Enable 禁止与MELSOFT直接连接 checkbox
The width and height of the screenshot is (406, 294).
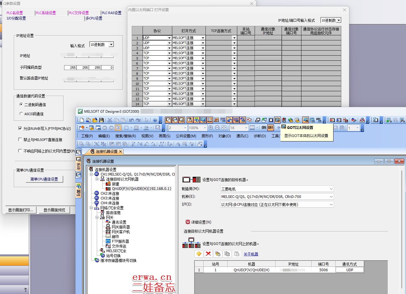[x=20, y=139]
